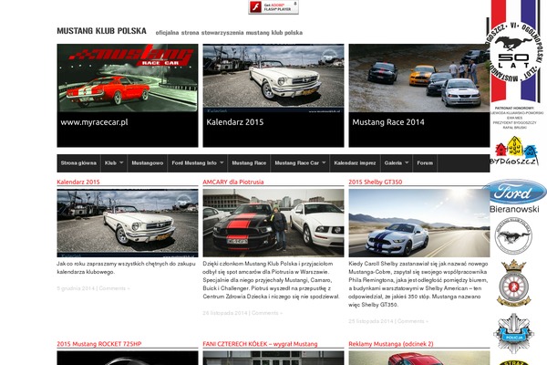Expand the Galeria dropdown arrow
The image size is (547, 365).
[407, 162]
